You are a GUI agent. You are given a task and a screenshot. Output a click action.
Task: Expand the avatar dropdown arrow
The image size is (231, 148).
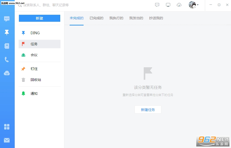(x=198, y=5)
